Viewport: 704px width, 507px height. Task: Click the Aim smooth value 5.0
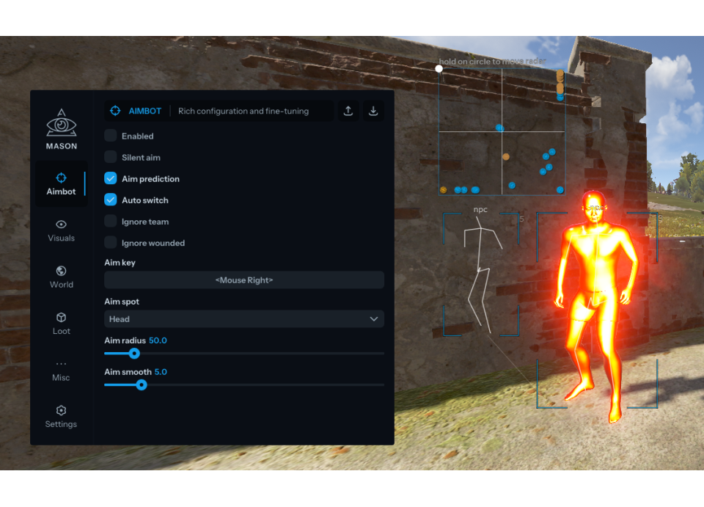pyautogui.click(x=161, y=372)
